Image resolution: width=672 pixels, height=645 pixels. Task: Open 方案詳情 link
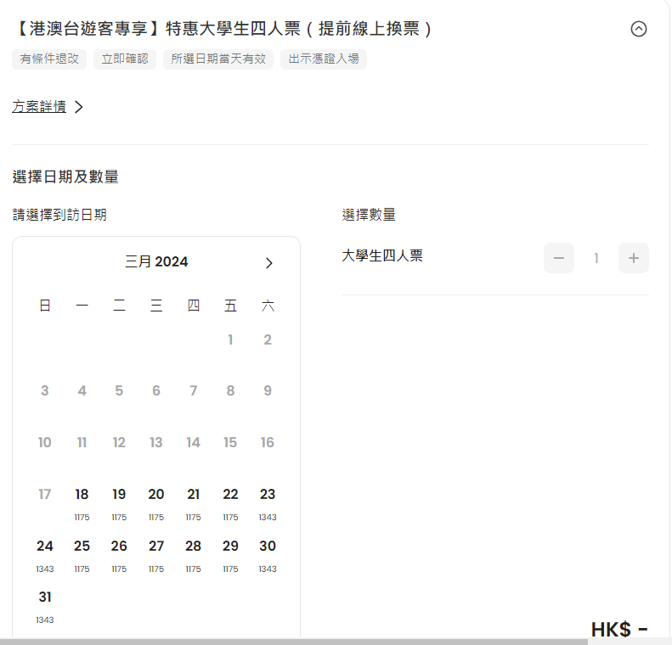39,107
